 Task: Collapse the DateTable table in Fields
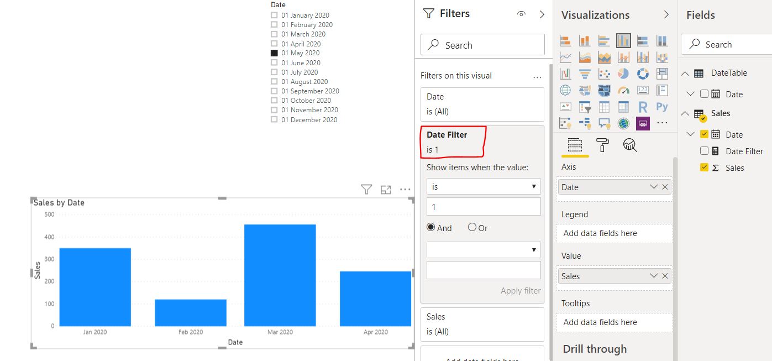pyautogui.click(x=685, y=73)
